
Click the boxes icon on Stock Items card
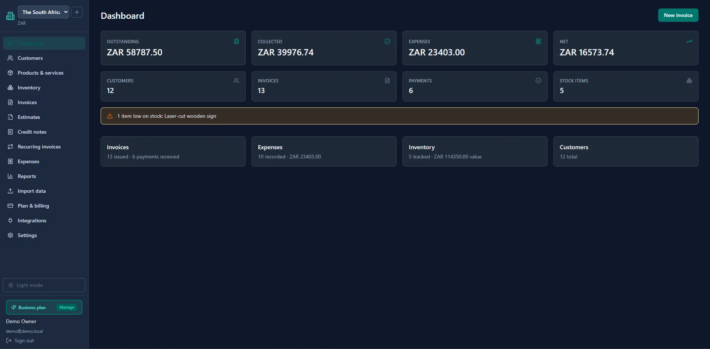(x=689, y=81)
